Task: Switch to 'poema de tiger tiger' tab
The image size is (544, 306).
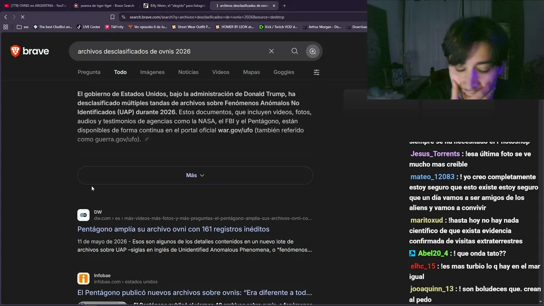Action: pos(104,6)
